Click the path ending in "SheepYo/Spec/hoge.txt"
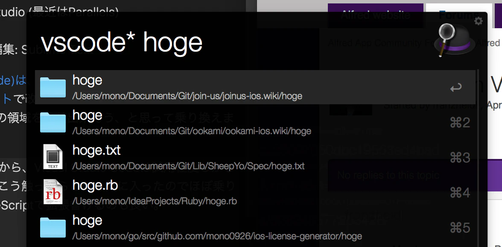This screenshot has width=502, height=247. tap(188, 166)
